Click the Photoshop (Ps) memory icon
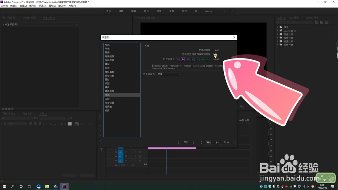Viewport: 338px width, 190px height. point(198,59)
